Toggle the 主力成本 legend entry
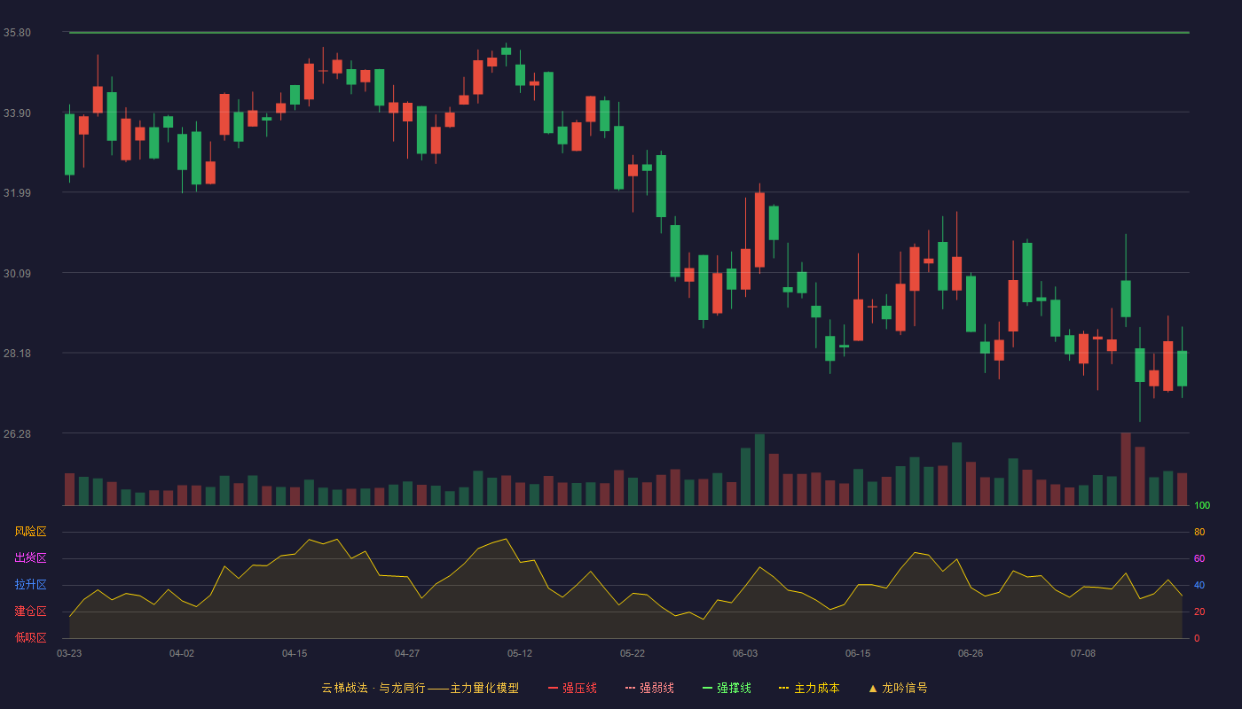Viewport: 1242px width, 709px height. [809, 688]
